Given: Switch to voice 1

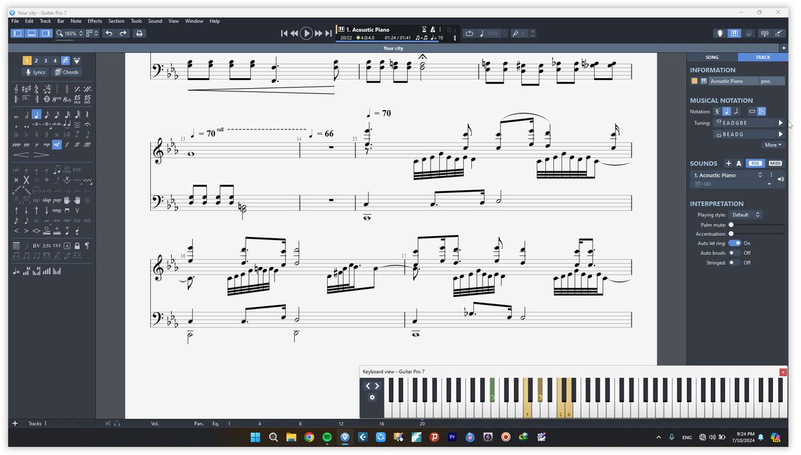Looking at the screenshot, I should coord(27,61).
